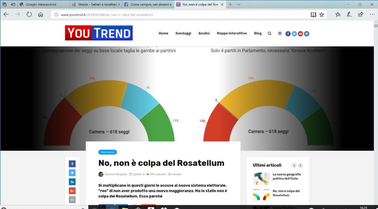Open Mappe interattive menu

pos(232,33)
